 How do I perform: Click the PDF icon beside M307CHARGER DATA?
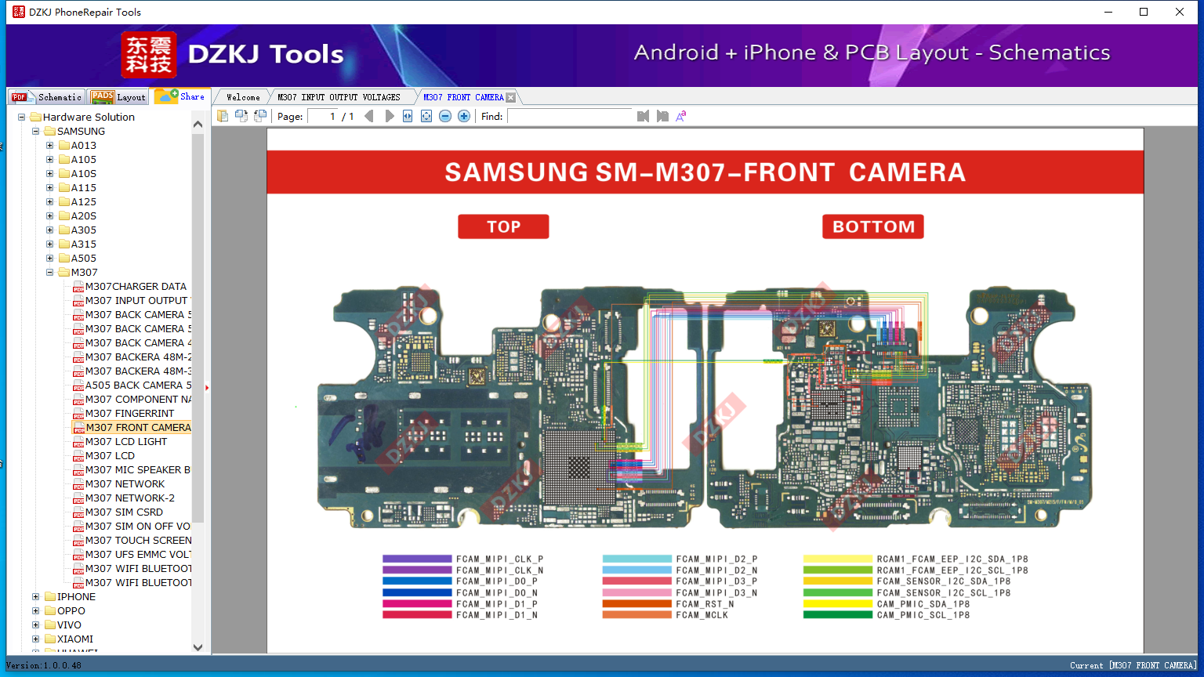coord(78,287)
